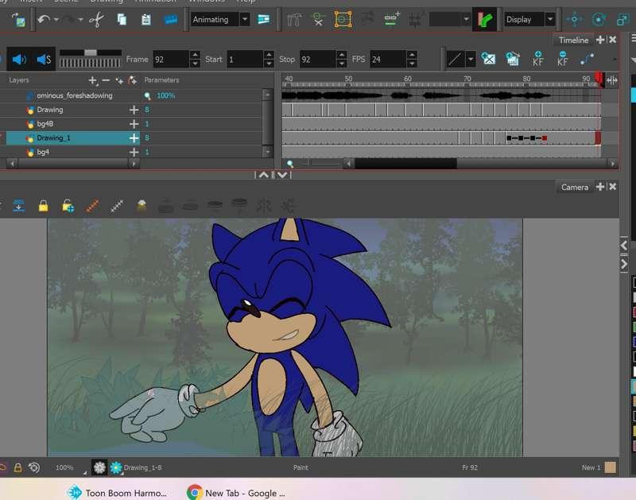Add a view with plus beside Camera tab
The image size is (636, 500).
600,187
